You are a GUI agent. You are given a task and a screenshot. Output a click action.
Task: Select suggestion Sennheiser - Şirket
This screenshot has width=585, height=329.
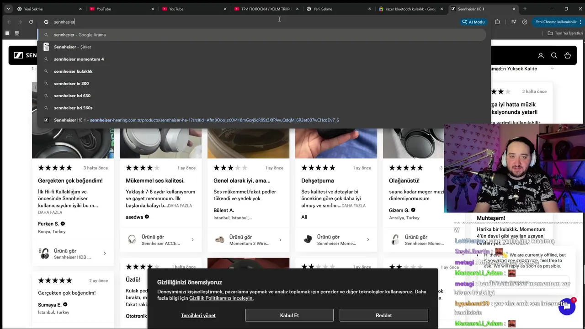point(261,47)
